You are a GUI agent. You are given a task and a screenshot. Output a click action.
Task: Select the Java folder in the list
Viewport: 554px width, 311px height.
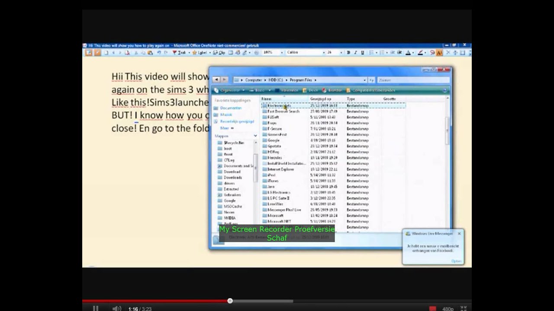point(271,187)
